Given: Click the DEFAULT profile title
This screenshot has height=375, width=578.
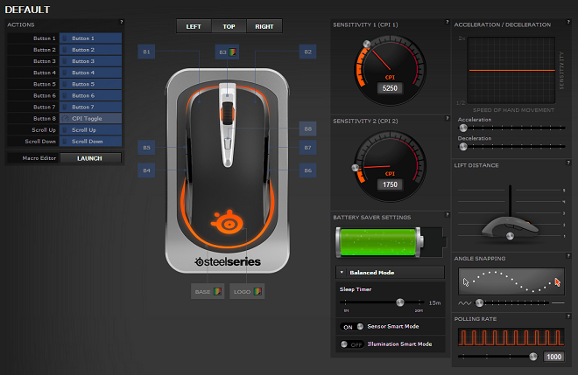Looking at the screenshot, I should pos(27,10).
